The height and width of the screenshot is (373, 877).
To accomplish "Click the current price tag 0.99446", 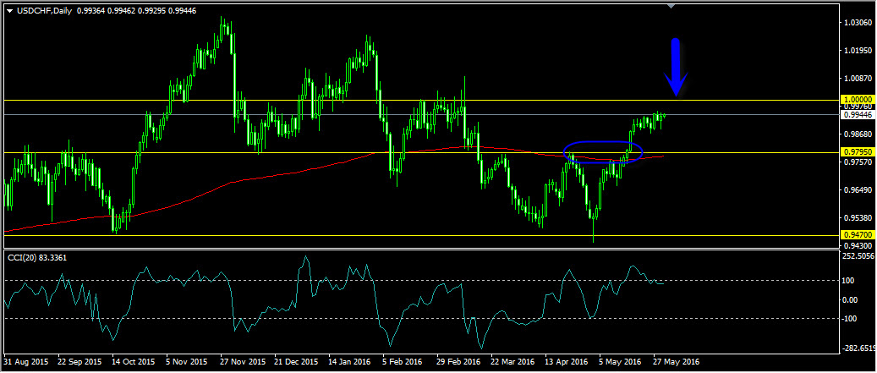I will pos(857,114).
